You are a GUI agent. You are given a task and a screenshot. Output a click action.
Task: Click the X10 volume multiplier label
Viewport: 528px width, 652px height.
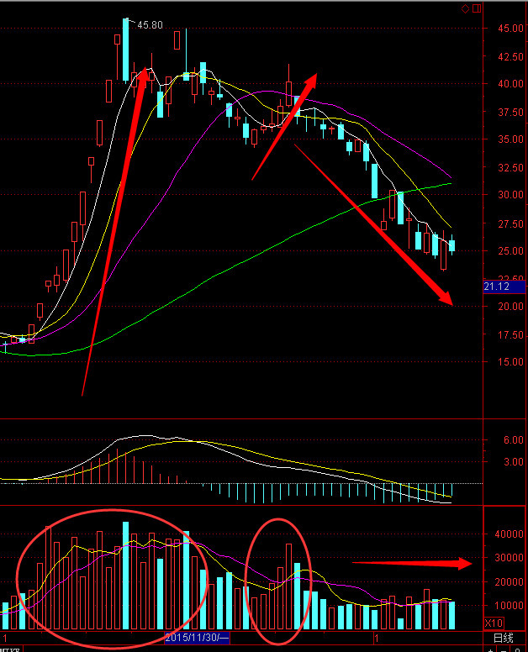(494, 623)
